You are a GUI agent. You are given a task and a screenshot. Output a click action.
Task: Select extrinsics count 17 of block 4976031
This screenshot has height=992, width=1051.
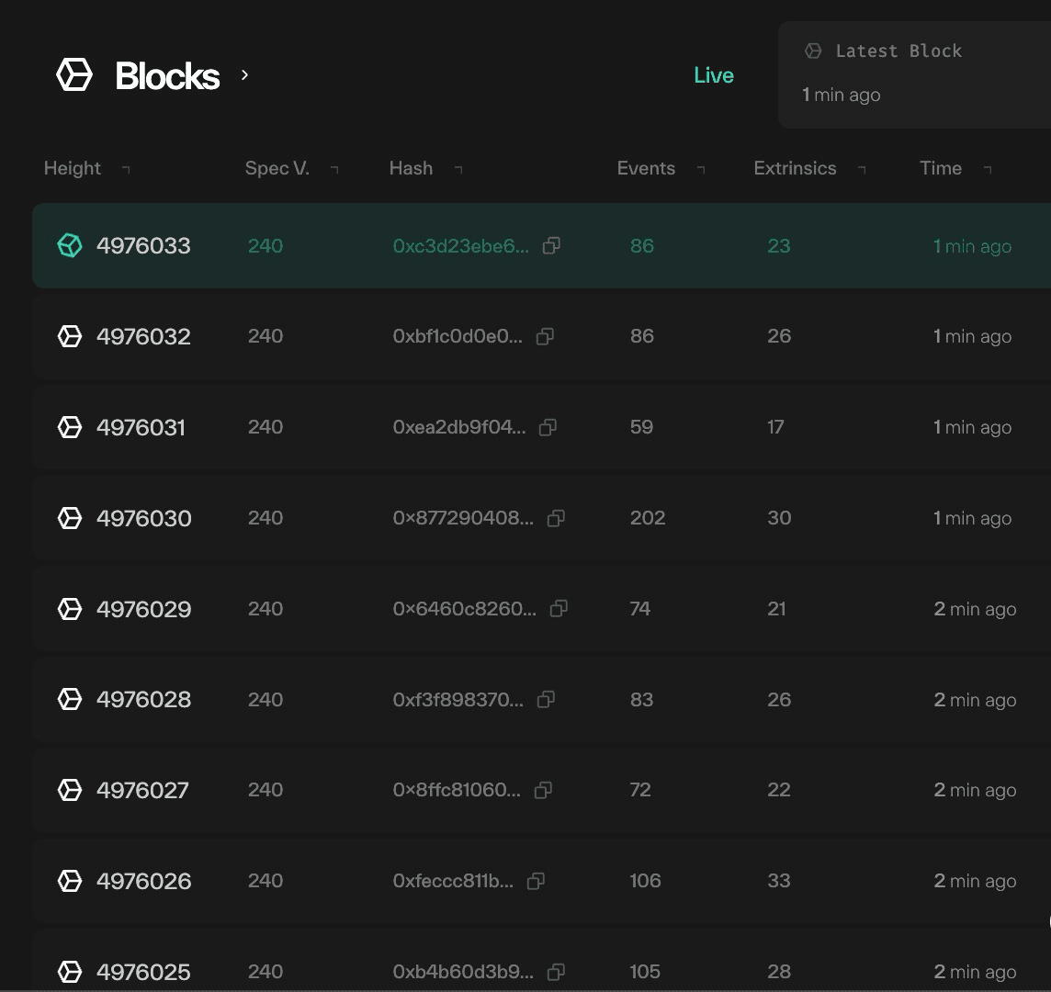click(775, 427)
